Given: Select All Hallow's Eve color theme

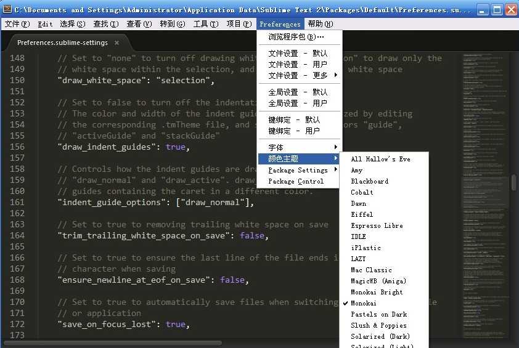Looking at the screenshot, I should pos(384,159).
